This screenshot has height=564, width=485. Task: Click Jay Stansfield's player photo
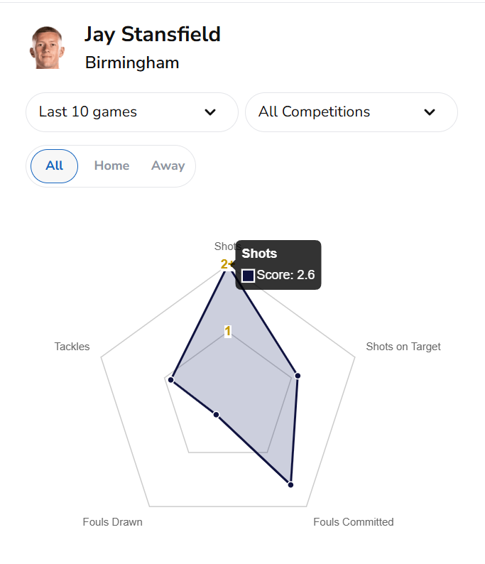point(47,48)
